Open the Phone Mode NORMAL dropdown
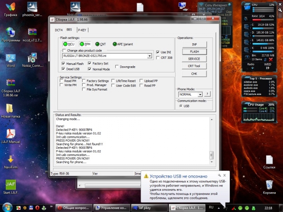Image resolution: width=283 pixels, height=212 pixels. (200, 95)
